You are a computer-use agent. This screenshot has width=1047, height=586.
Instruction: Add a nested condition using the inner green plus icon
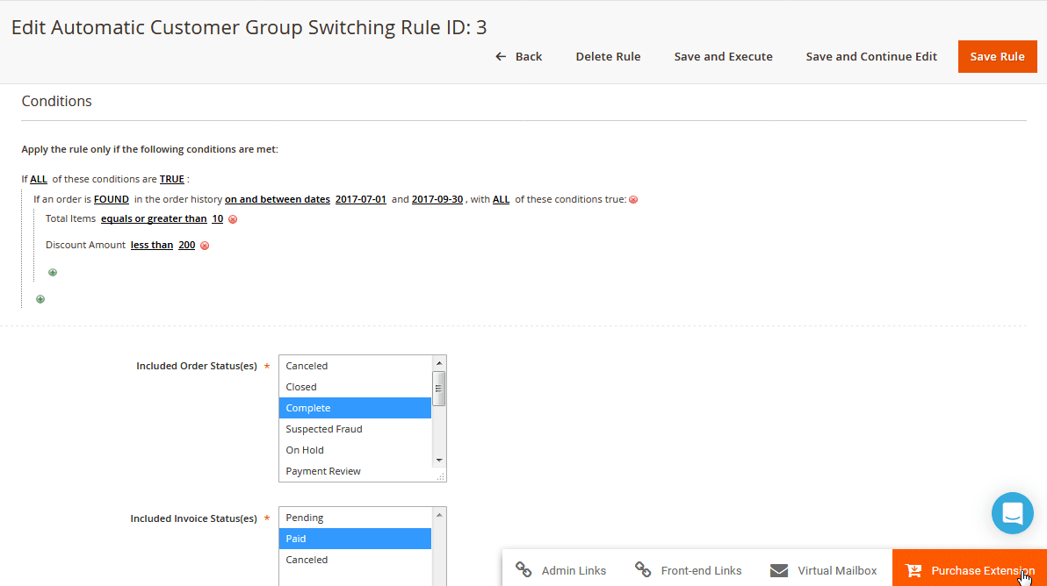click(53, 272)
